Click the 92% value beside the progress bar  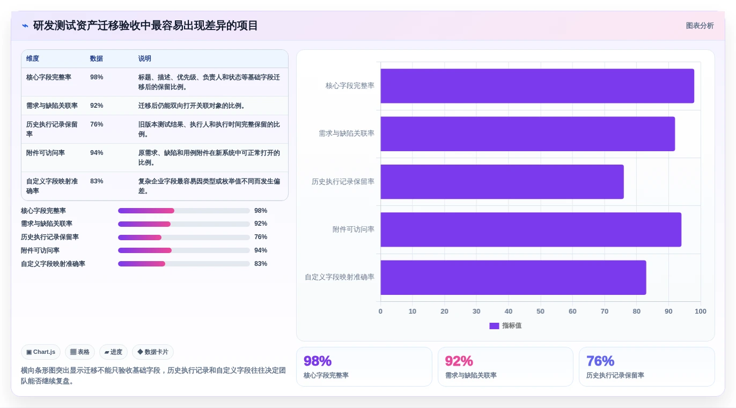coord(261,224)
